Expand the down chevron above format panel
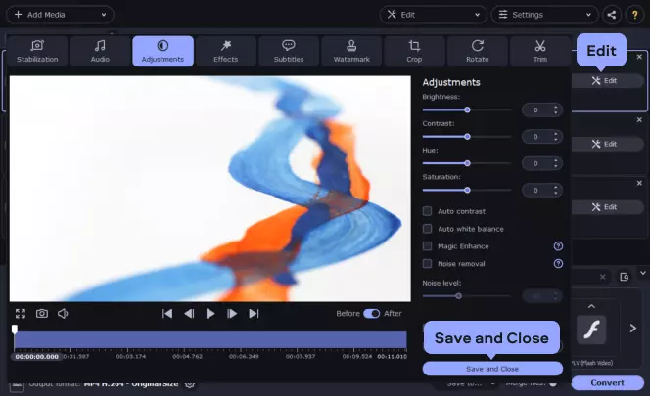The image size is (650, 396). [643, 273]
